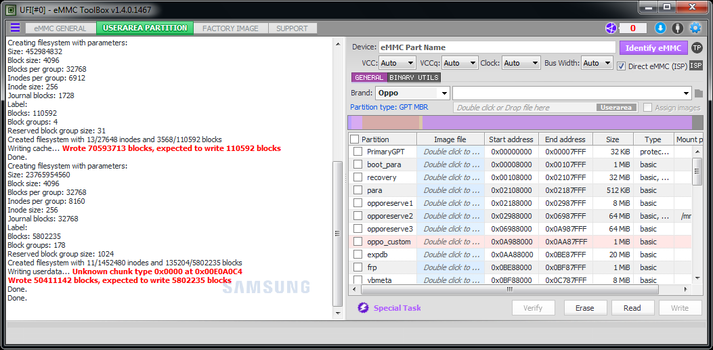Click the UFI app icon in title bar
This screenshot has width=713, height=350.
[11, 9]
